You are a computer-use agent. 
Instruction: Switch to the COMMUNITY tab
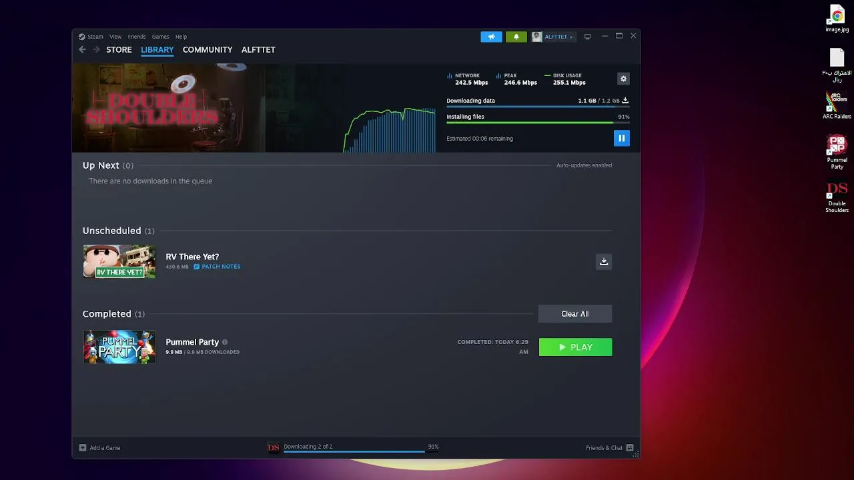pyautogui.click(x=207, y=49)
